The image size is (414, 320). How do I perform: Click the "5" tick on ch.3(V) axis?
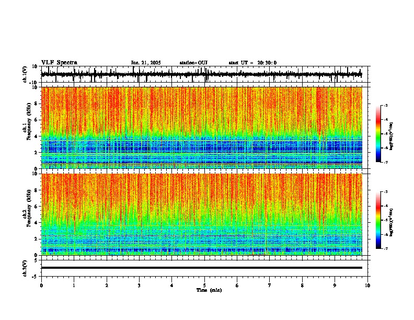click(x=37, y=260)
